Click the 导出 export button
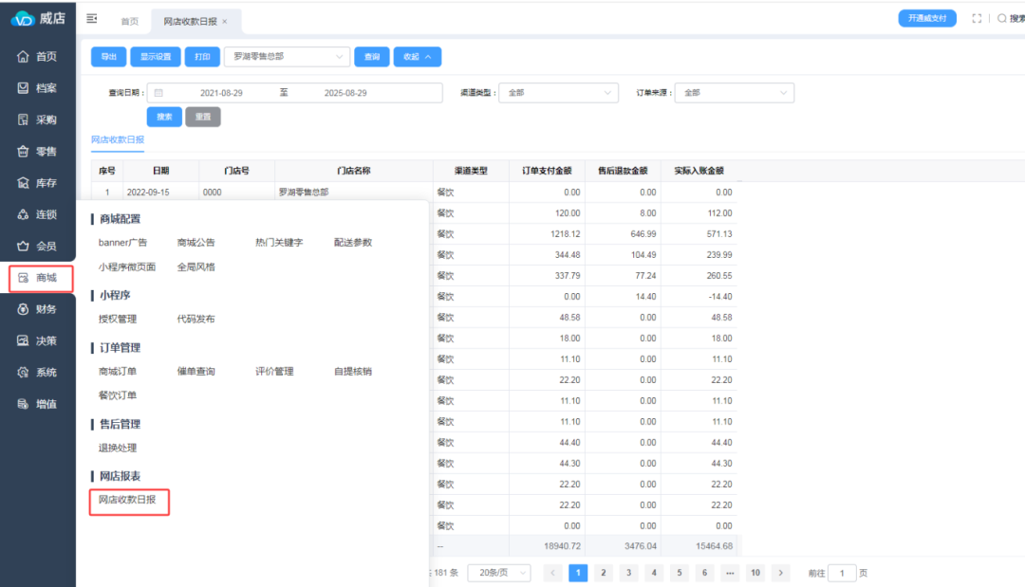Image resolution: width=1025 pixels, height=587 pixels. point(108,57)
